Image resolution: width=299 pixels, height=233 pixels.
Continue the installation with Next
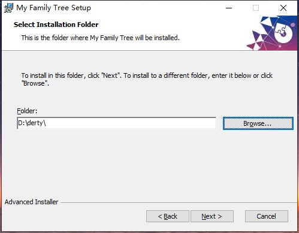(x=212, y=216)
